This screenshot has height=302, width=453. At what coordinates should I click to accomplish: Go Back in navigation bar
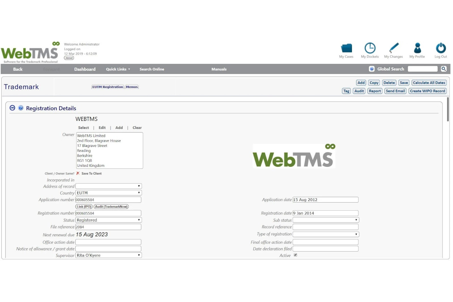pos(18,69)
